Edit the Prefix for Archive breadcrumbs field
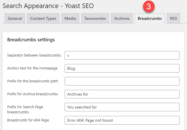Image resolution: width=187 pixels, height=130 pixels. click(x=122, y=94)
